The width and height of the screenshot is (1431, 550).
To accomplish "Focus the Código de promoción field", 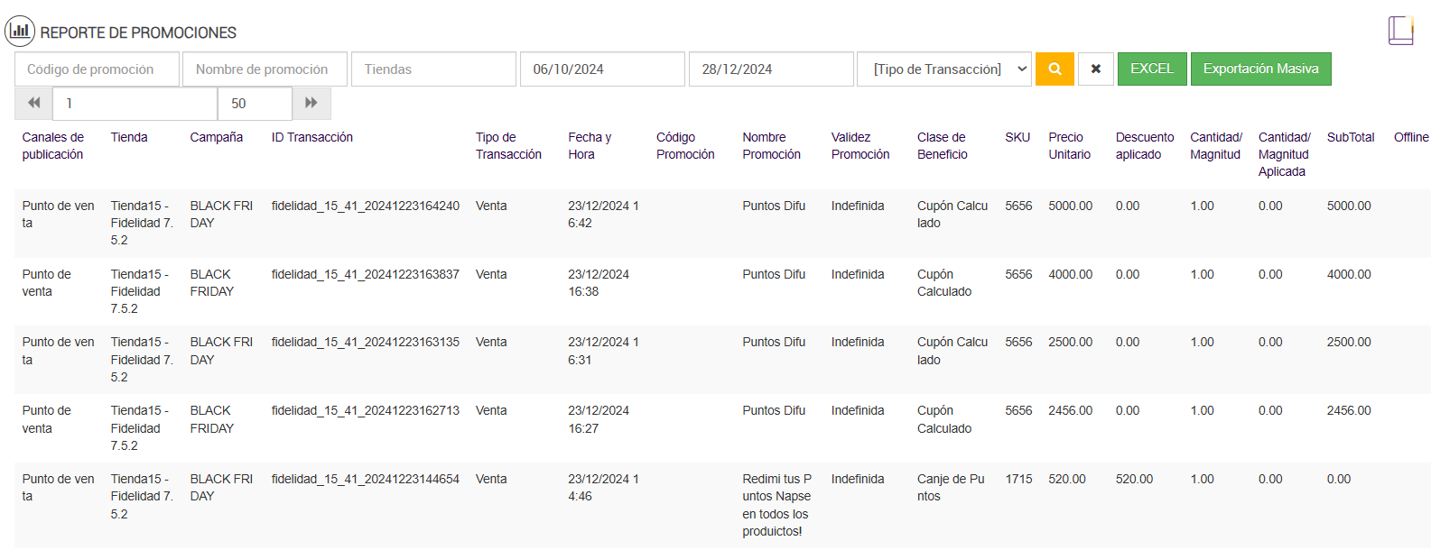I will tap(97, 69).
